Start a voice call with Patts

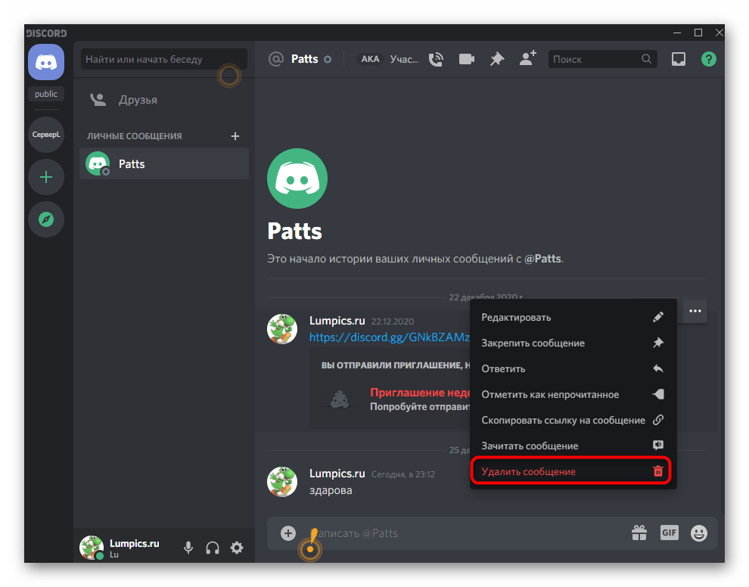436,59
